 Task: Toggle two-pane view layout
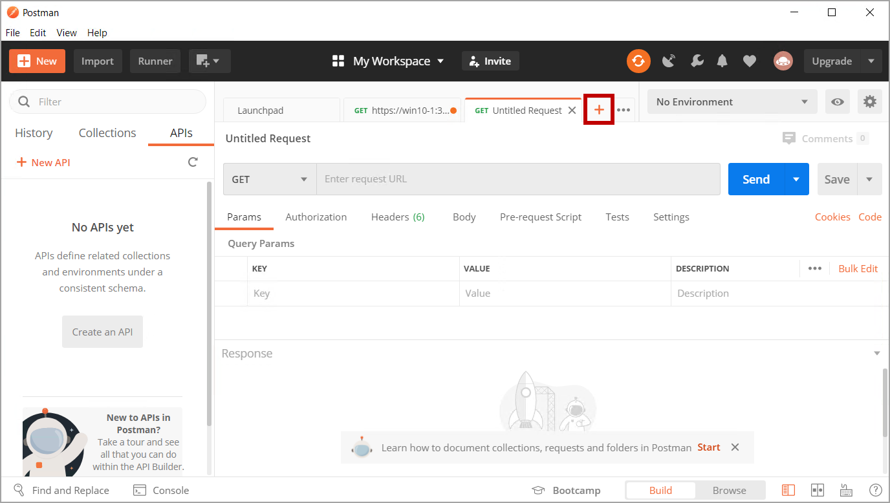click(x=817, y=490)
